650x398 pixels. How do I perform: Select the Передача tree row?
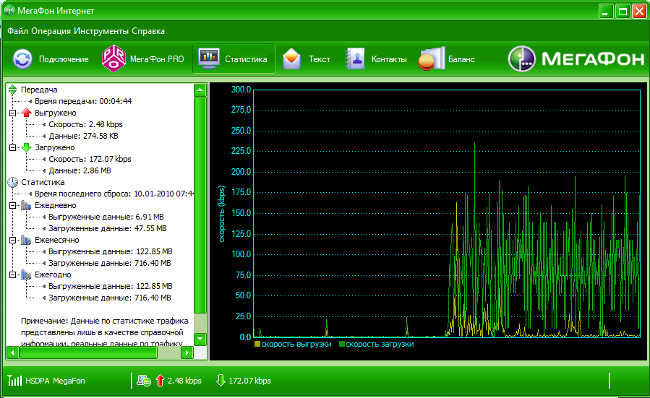coord(39,90)
